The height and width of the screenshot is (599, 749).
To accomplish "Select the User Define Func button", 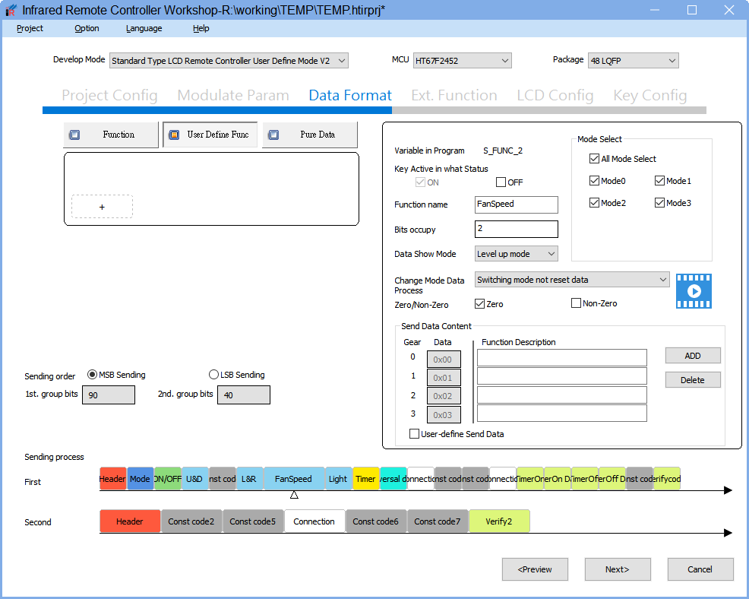I will tap(210, 135).
